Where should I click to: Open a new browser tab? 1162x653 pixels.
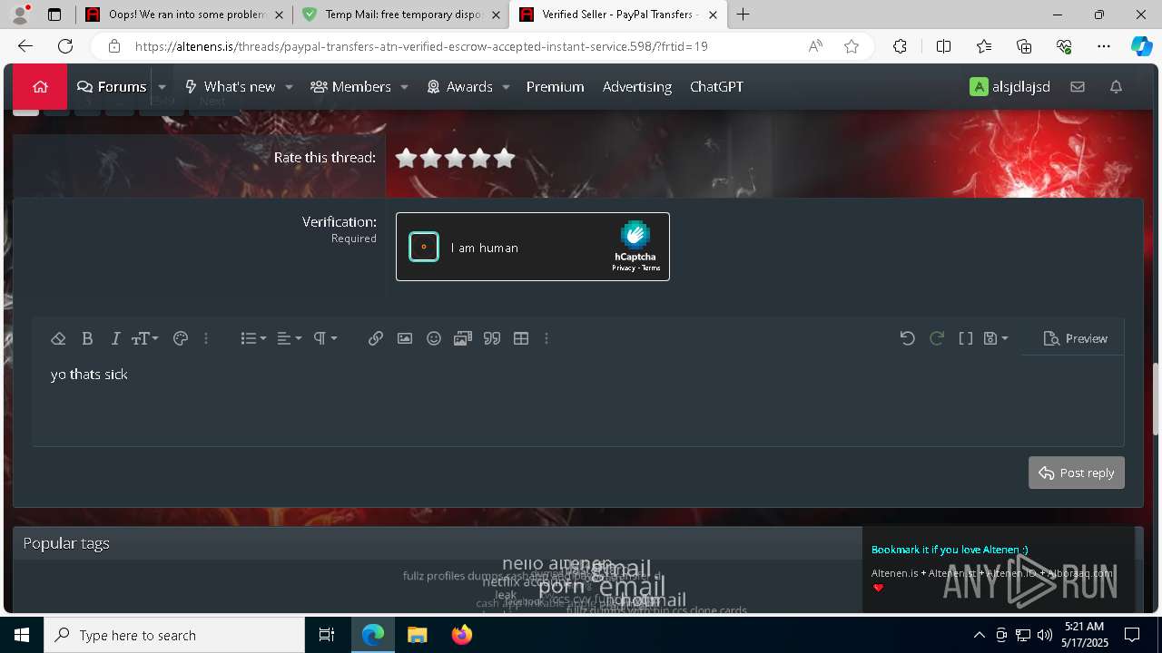point(743,15)
